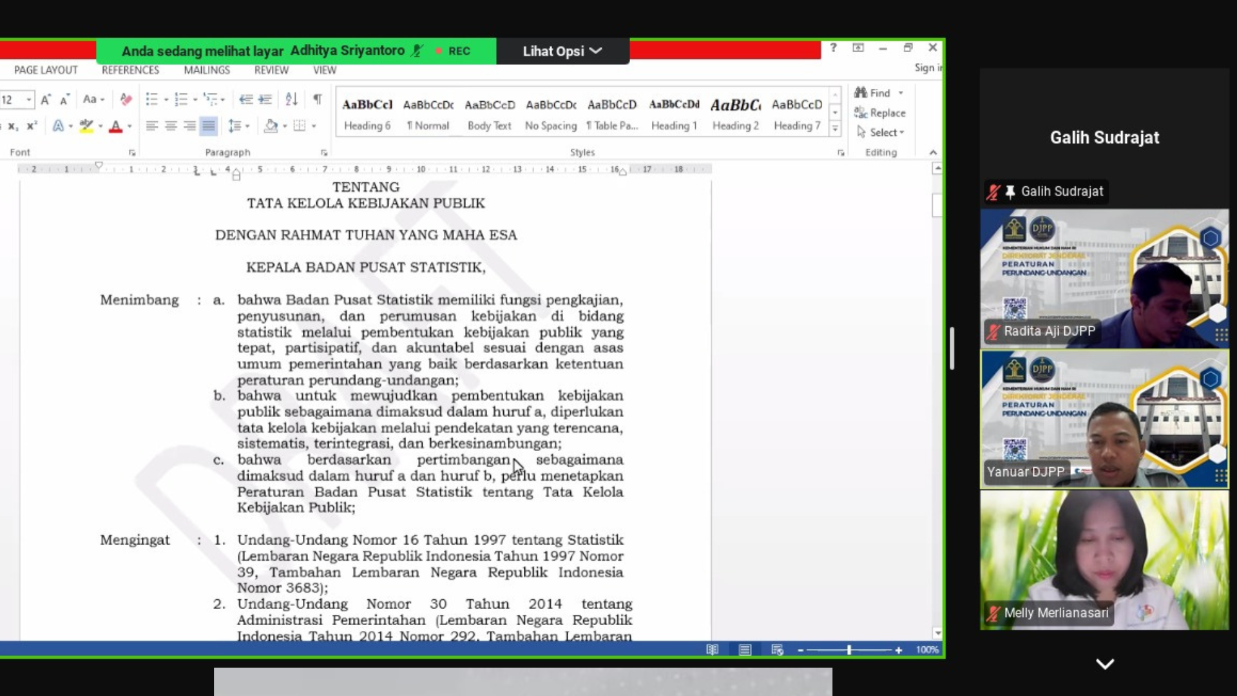Viewport: 1237px width, 696px height.
Task: Open ribbon display options icon
Action: [x=858, y=48]
